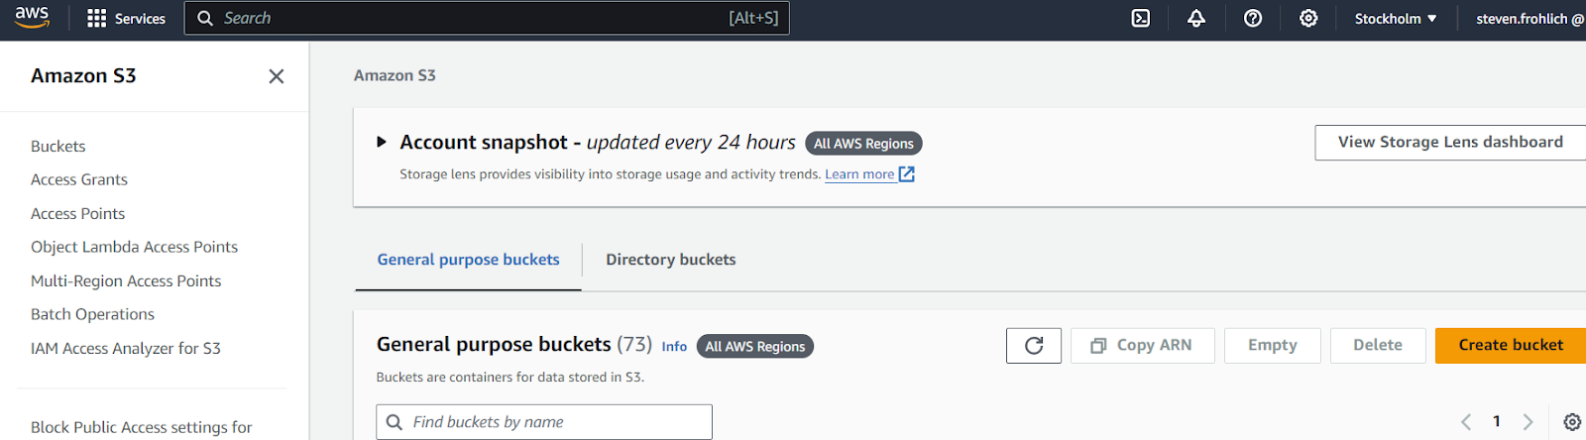Click the Empty button
The image size is (1586, 440).
point(1273,345)
